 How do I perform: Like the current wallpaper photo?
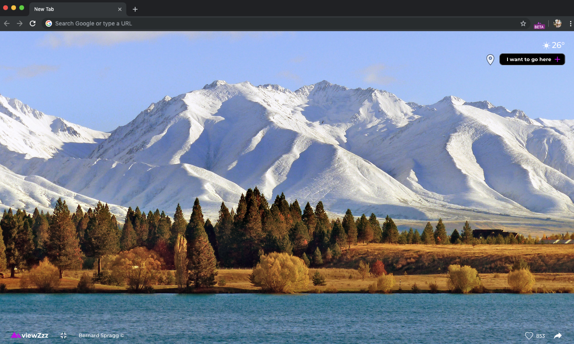529,335
